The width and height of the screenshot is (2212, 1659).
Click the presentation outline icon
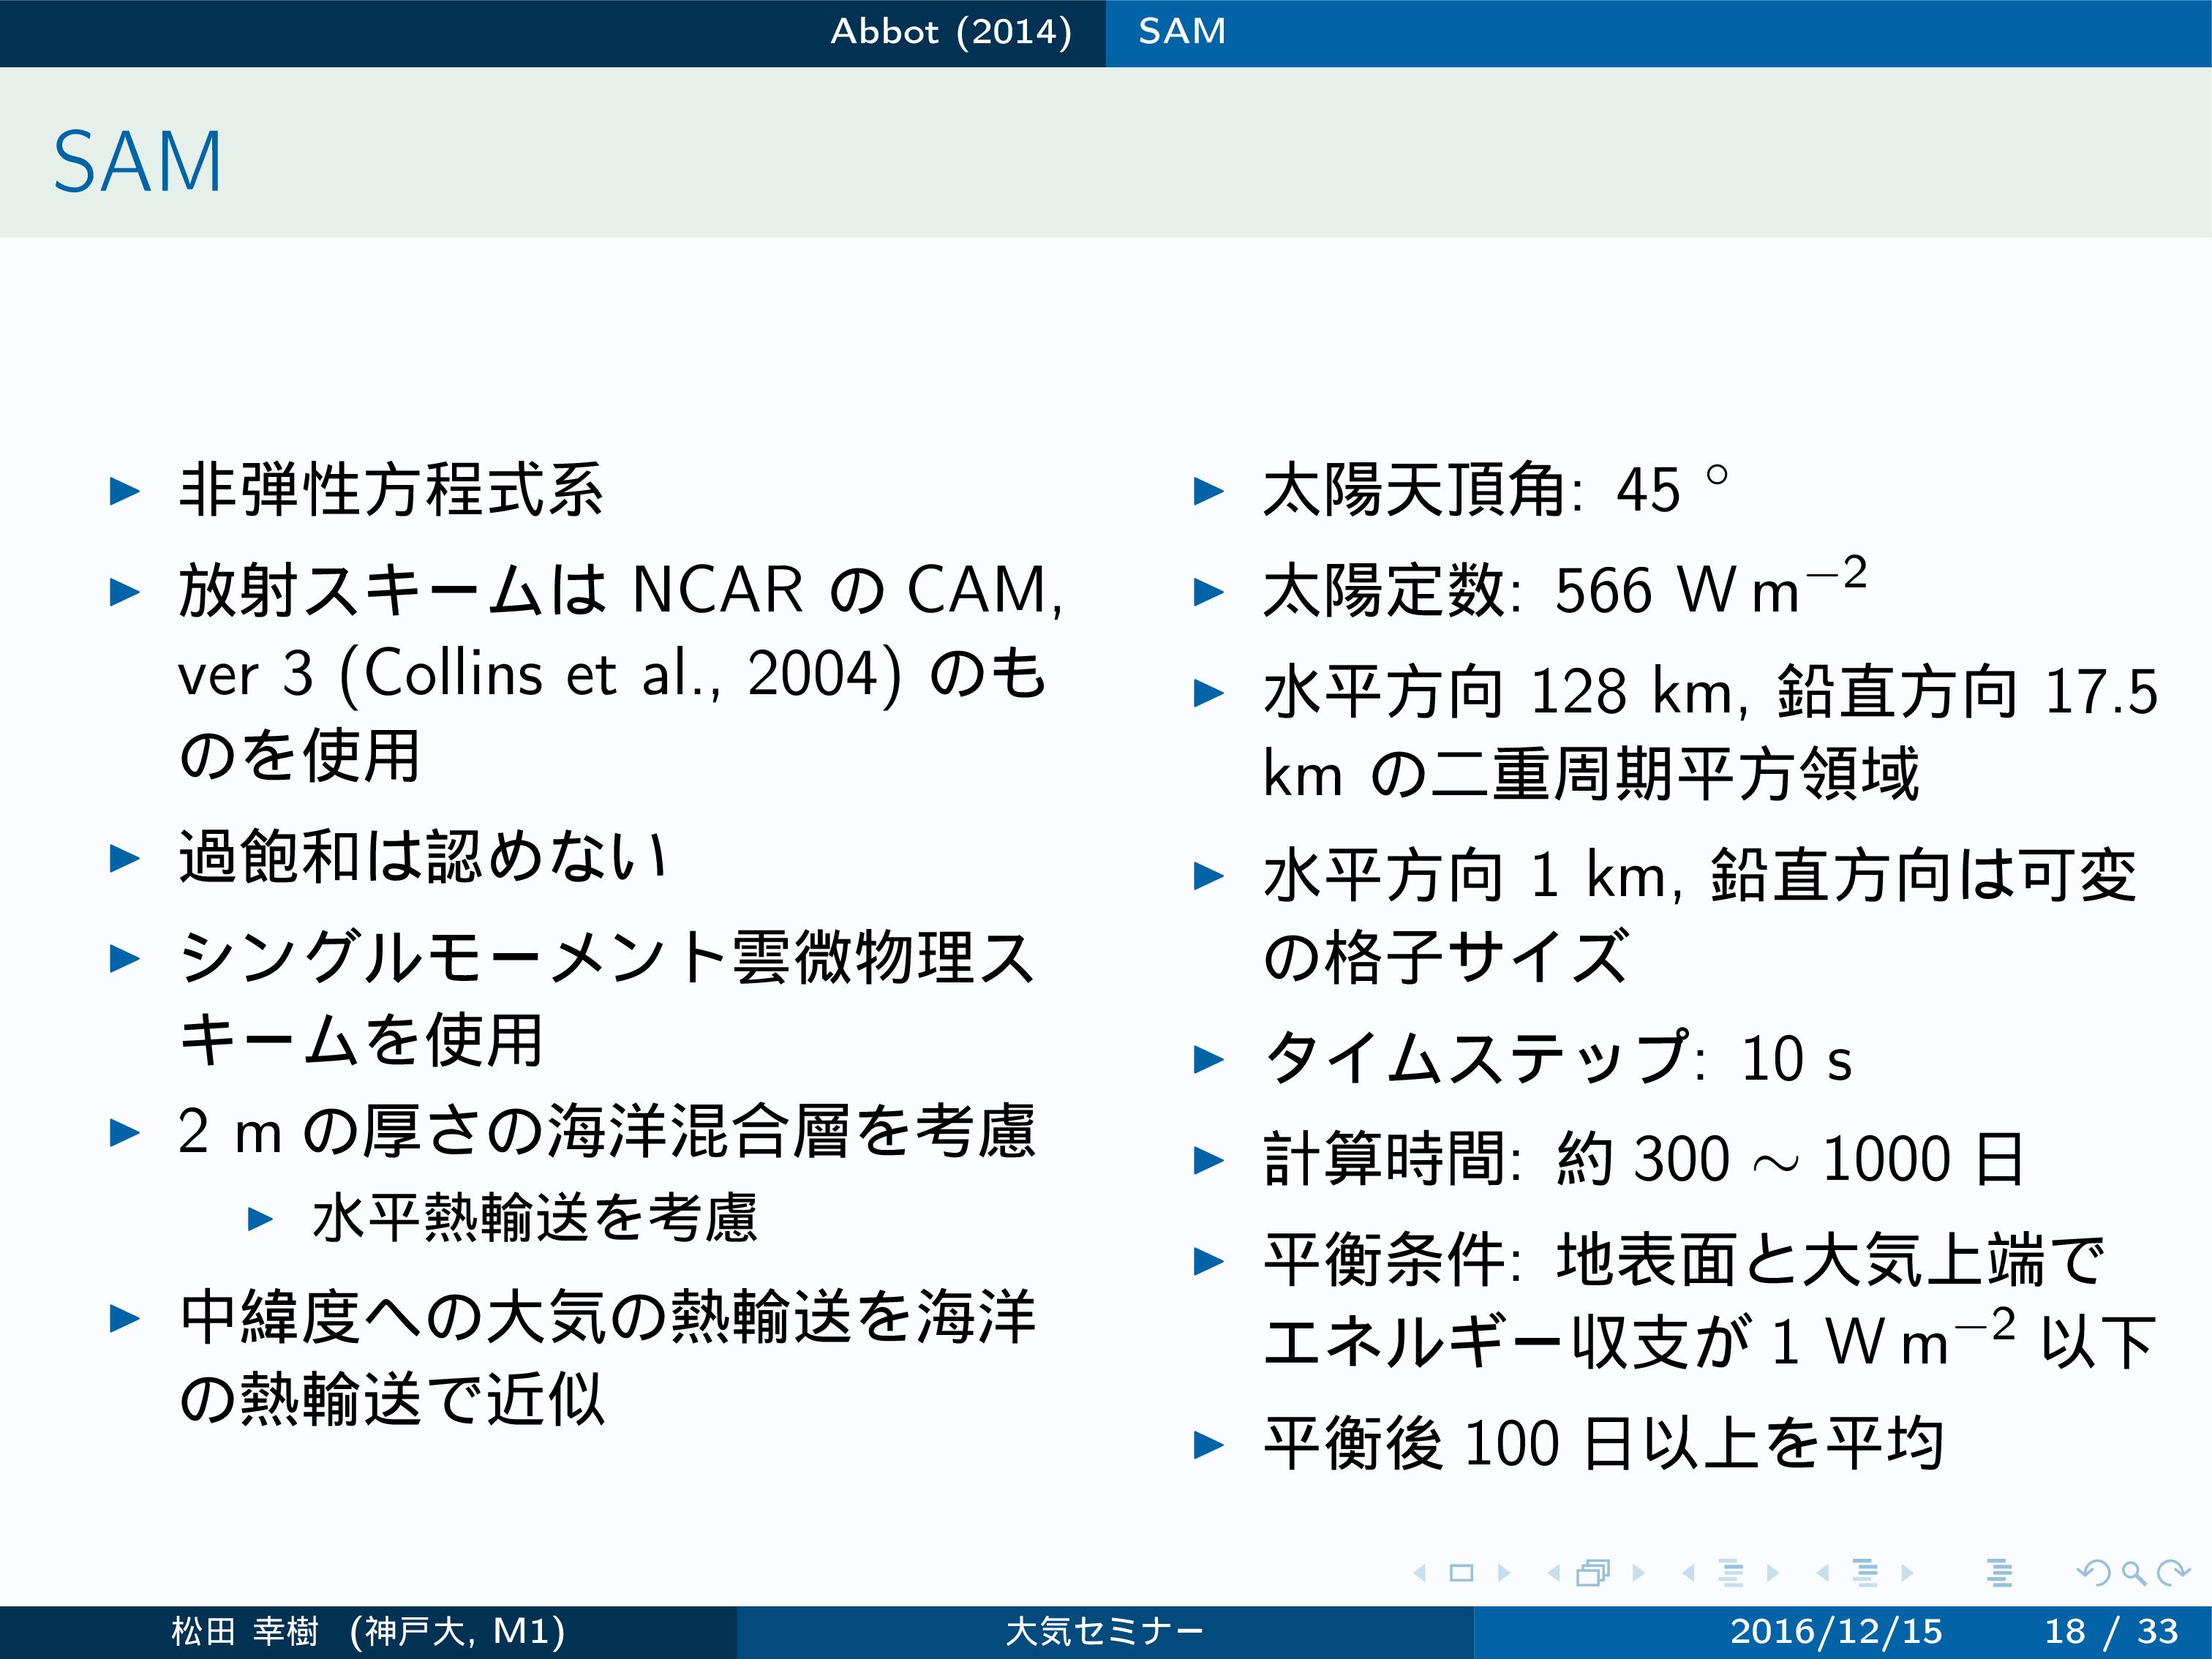[x=1999, y=1573]
